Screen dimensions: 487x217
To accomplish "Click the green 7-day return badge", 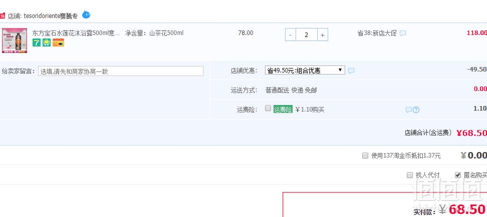I will (x=37, y=43).
